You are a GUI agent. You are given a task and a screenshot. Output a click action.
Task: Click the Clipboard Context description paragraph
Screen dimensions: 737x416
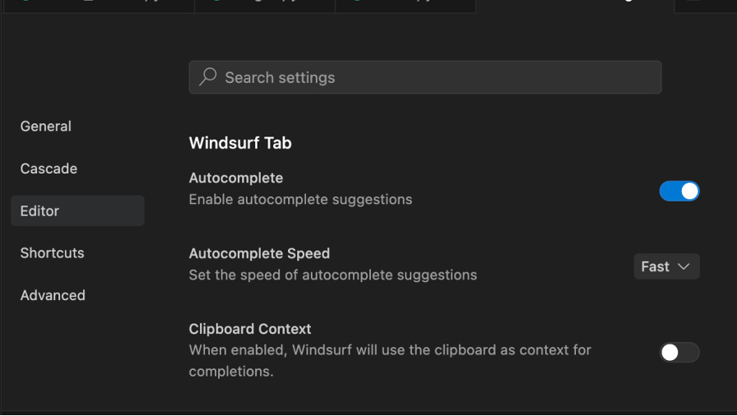coord(390,360)
